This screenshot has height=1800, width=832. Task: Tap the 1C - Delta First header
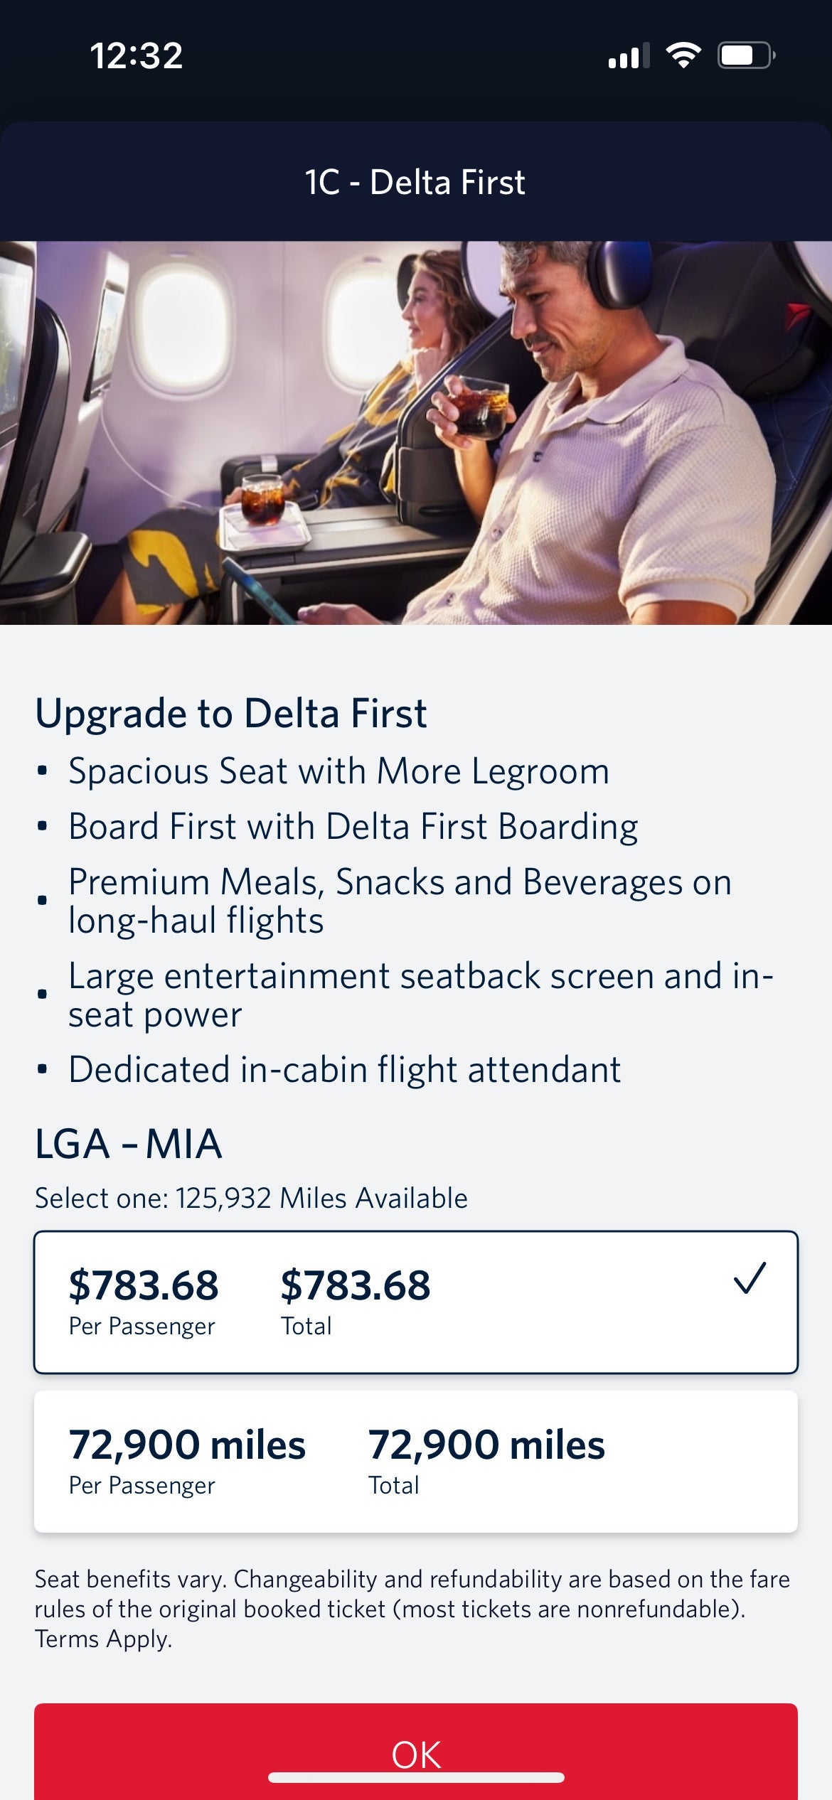click(415, 182)
